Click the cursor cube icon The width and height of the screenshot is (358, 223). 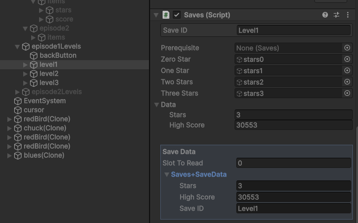(x=18, y=110)
